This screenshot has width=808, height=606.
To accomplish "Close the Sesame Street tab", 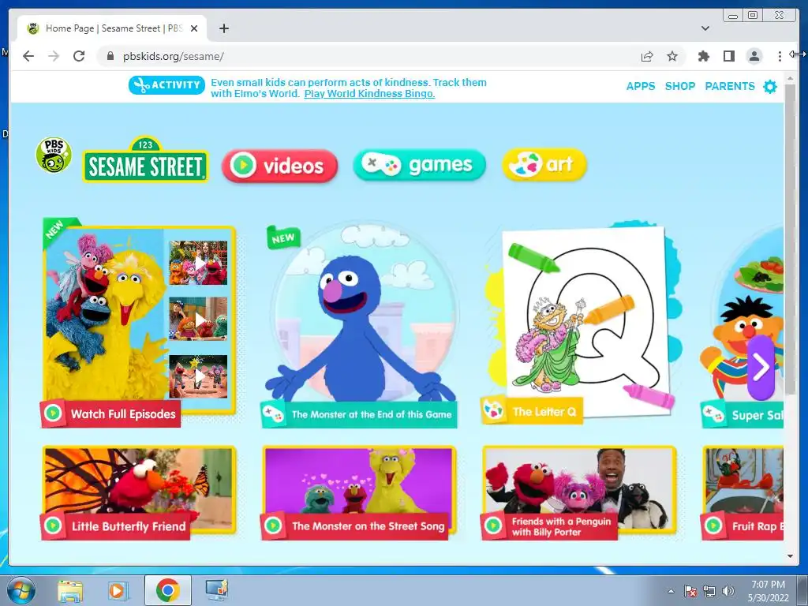I will [194, 28].
